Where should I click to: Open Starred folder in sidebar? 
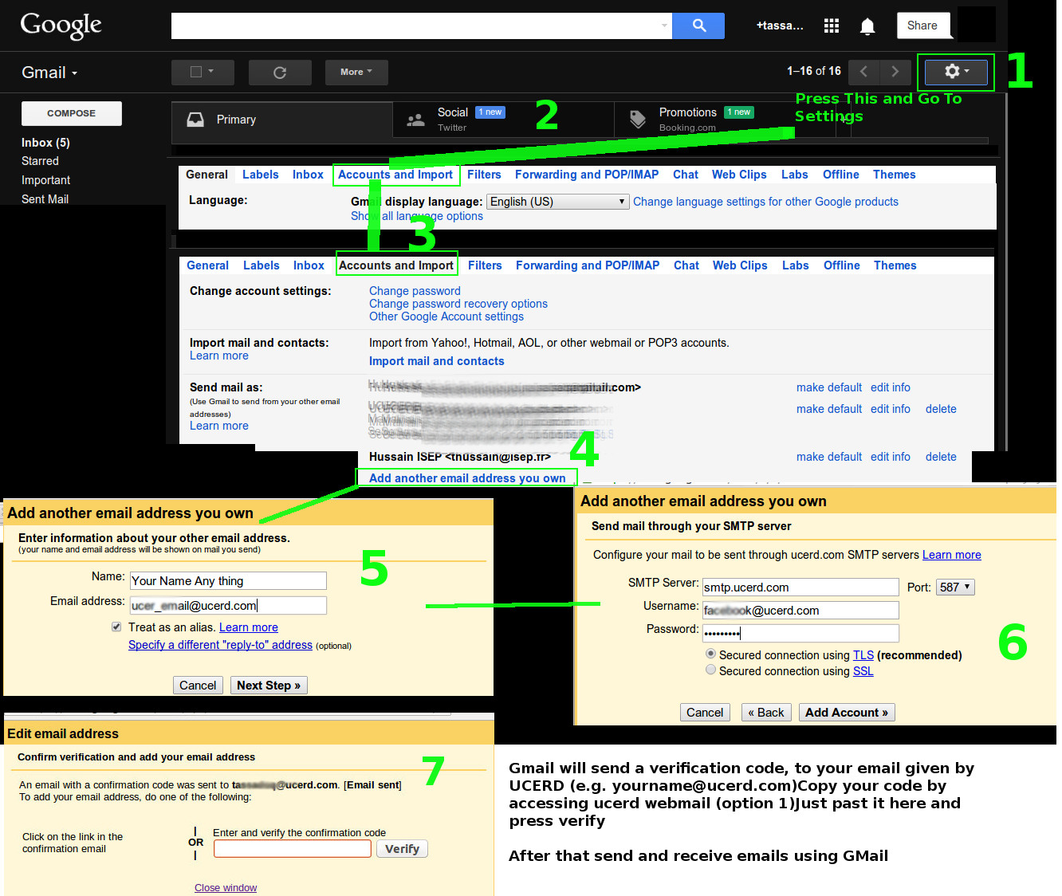tap(40, 161)
